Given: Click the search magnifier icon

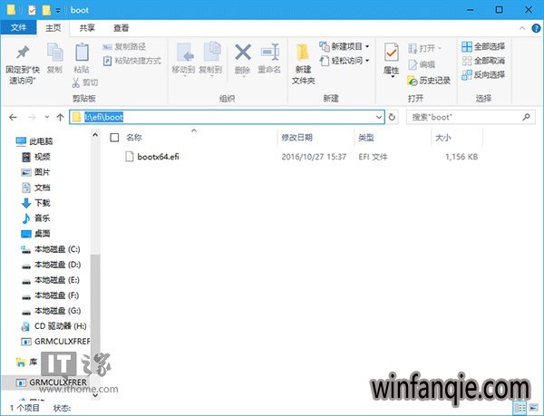Looking at the screenshot, I should (526, 117).
